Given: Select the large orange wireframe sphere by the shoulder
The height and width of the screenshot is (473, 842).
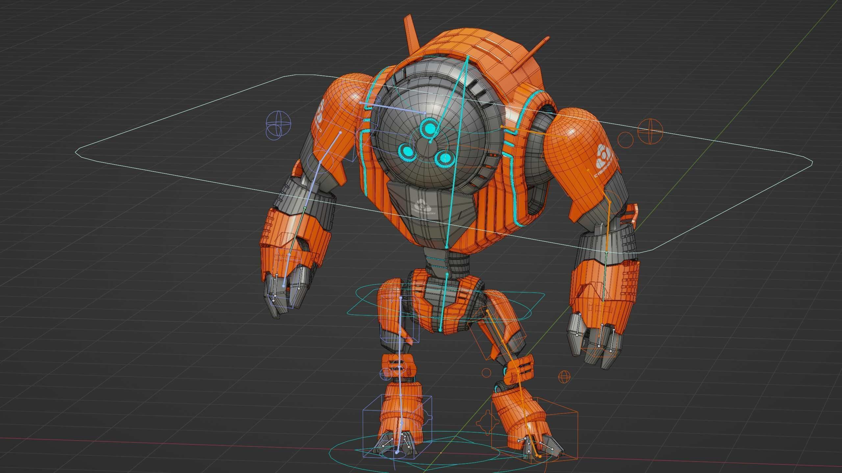Looking at the screenshot, I should (x=650, y=131).
